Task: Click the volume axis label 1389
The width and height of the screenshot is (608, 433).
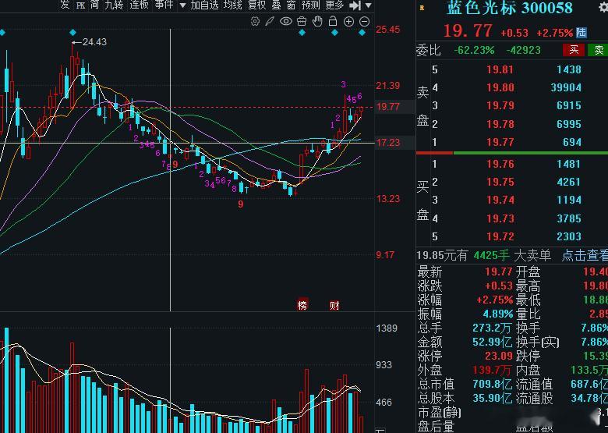Action: [387, 328]
